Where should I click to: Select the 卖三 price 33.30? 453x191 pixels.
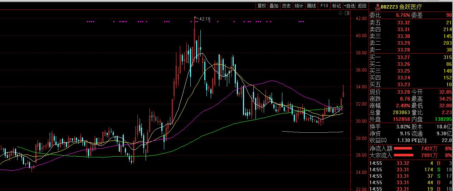404,36
